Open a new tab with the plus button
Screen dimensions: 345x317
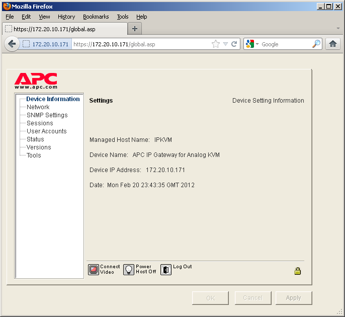coord(134,29)
